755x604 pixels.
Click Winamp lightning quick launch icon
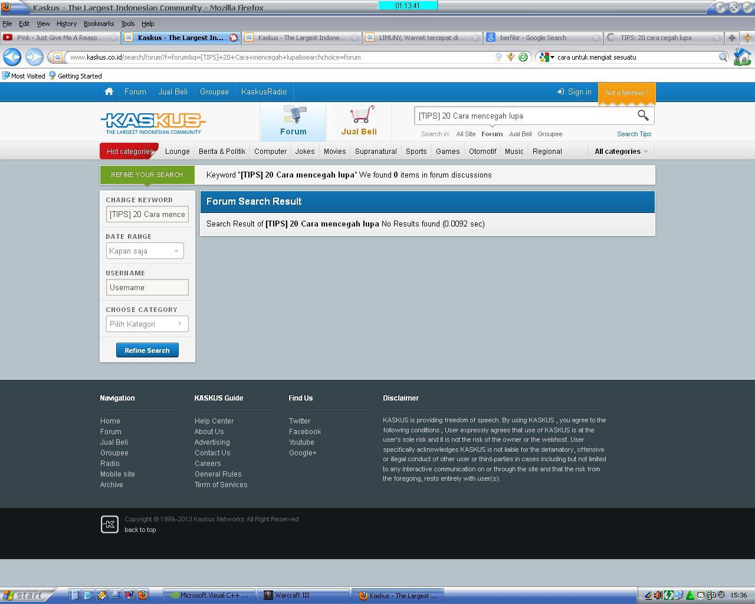pyautogui.click(x=101, y=595)
